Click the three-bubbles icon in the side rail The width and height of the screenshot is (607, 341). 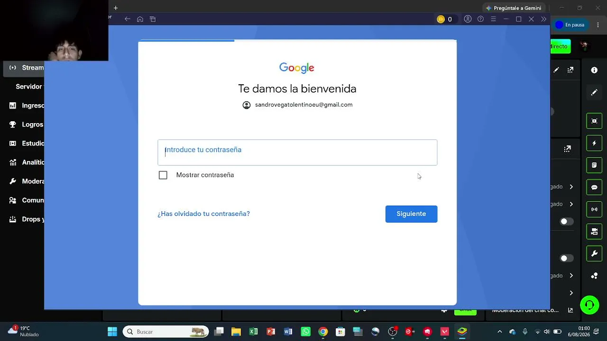pyautogui.click(x=594, y=276)
